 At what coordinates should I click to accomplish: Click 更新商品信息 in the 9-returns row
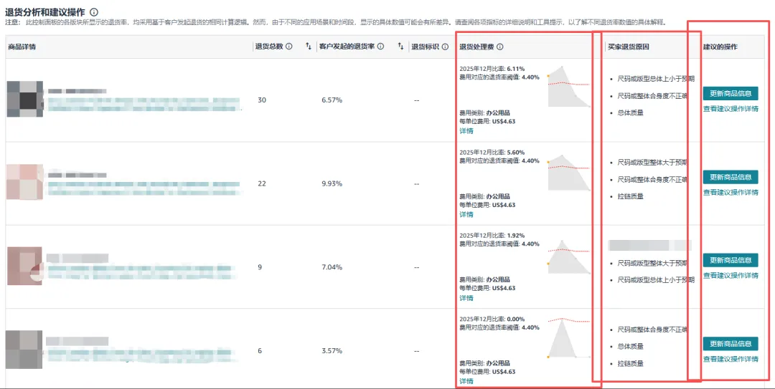pos(731,259)
